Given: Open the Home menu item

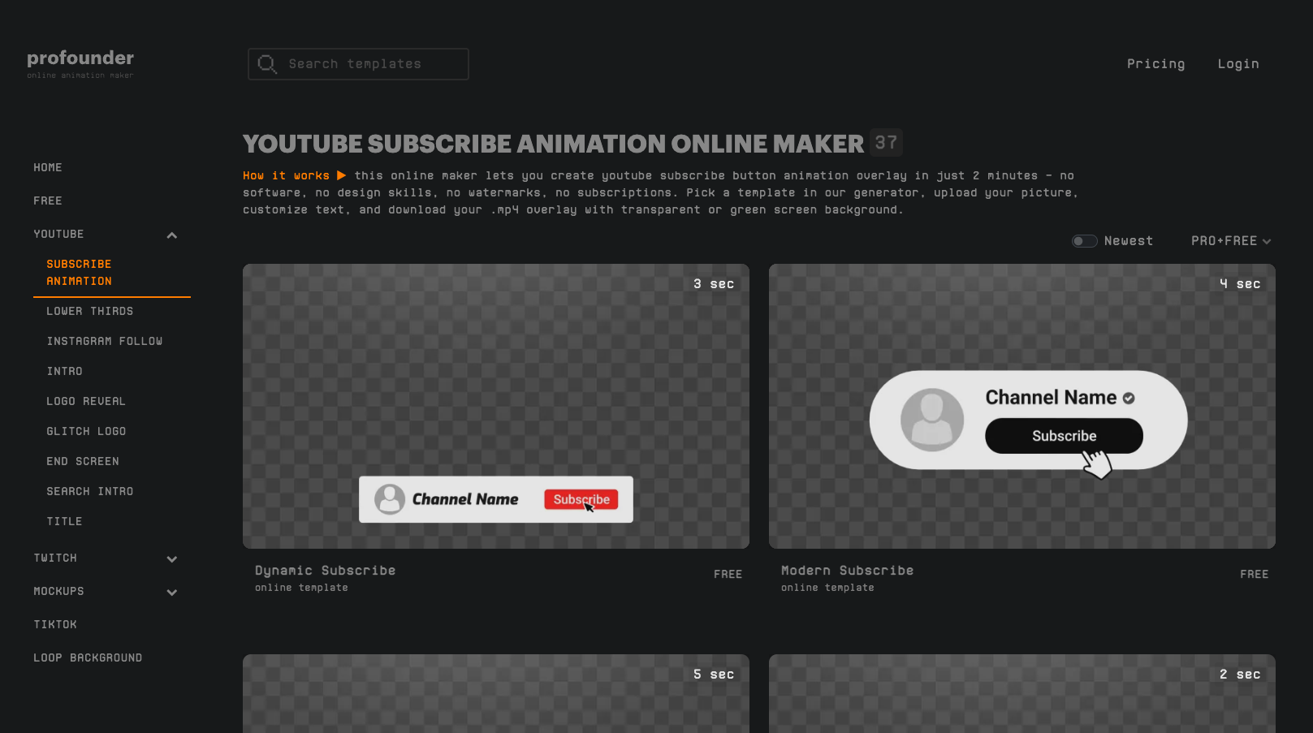Looking at the screenshot, I should (x=48, y=167).
